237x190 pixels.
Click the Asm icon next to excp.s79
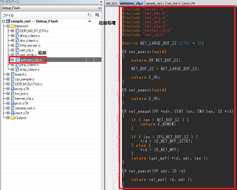tap(13, 89)
